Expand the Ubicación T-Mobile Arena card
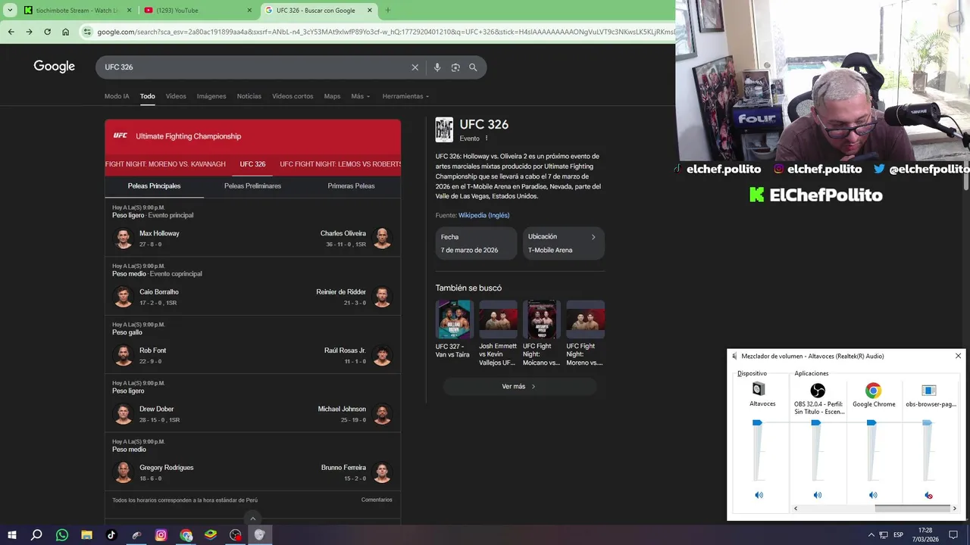The height and width of the screenshot is (545, 970). pos(563,243)
